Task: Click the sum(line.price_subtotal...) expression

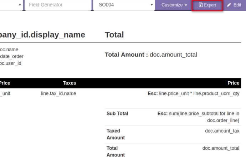Action: tap(204, 117)
